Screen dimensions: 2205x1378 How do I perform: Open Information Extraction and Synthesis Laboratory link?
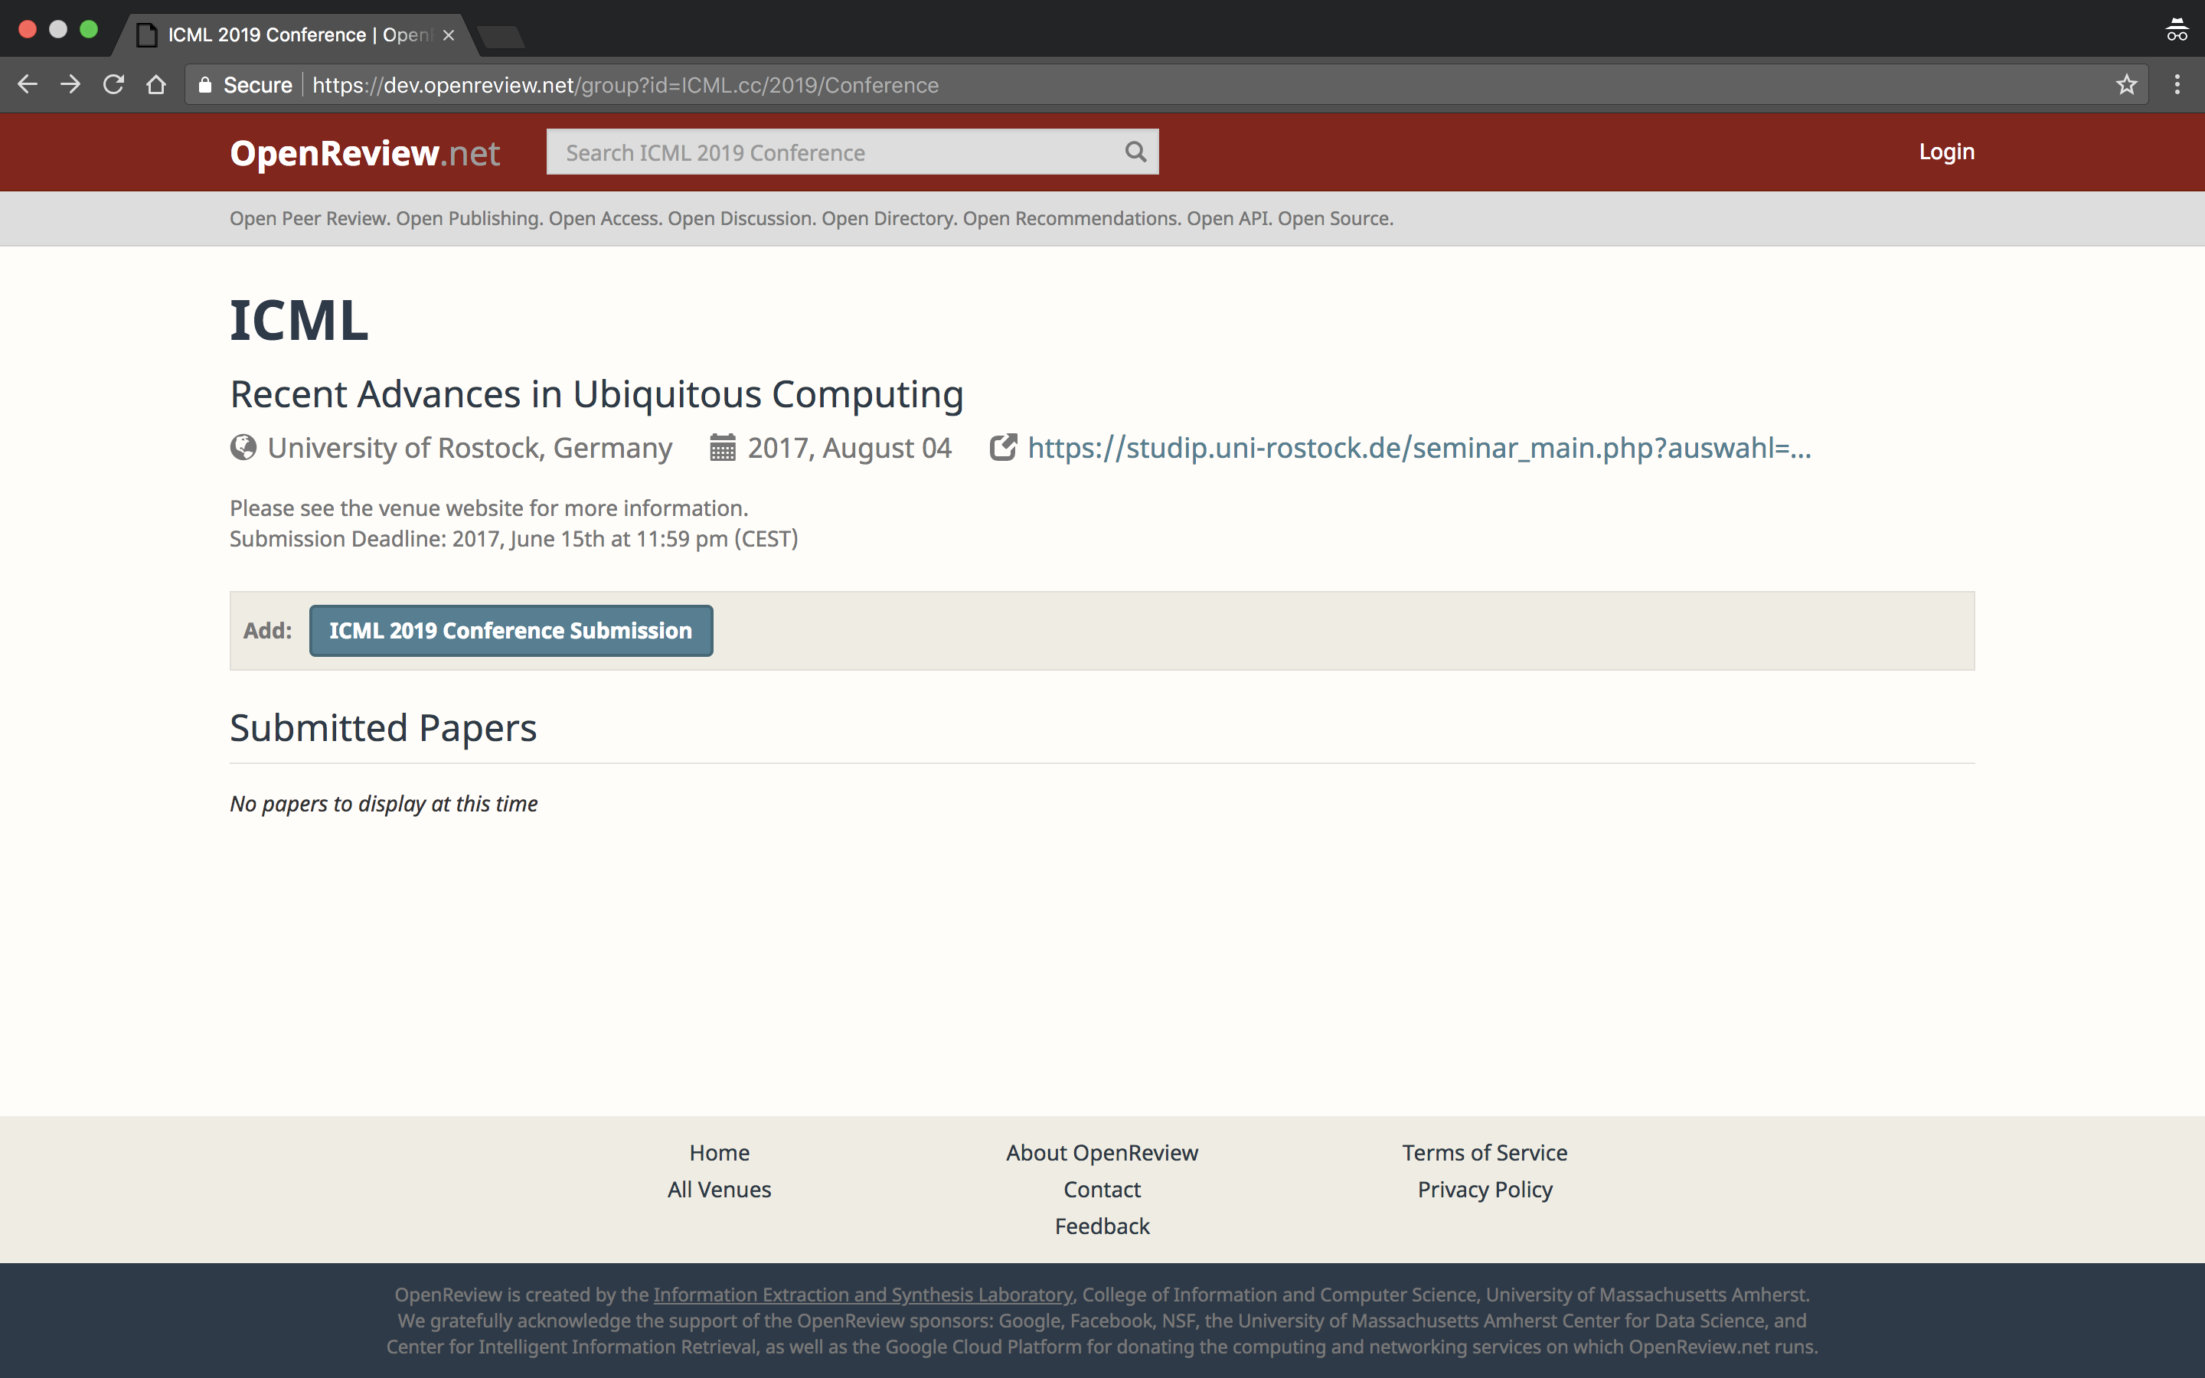point(863,1294)
